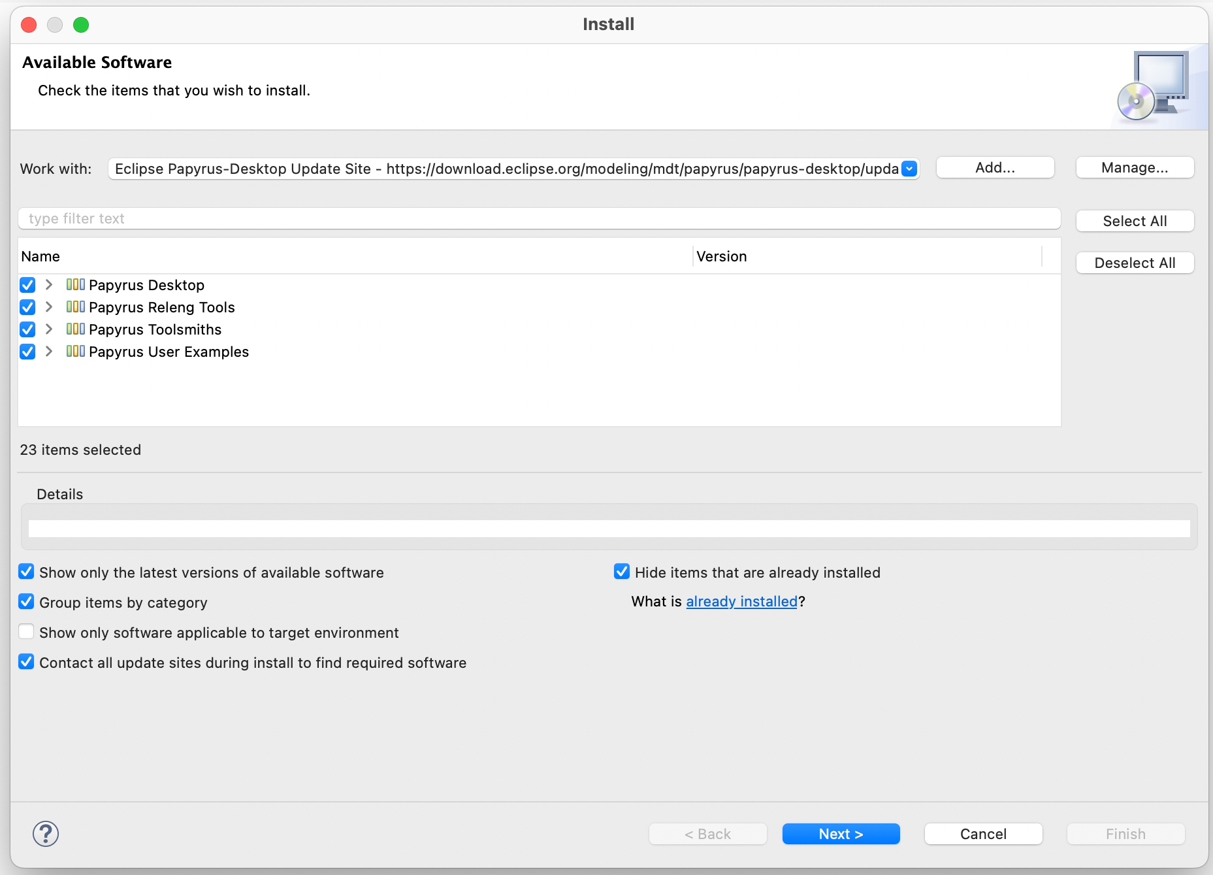Expand the Papyrus User Examples tree node
The image size is (1213, 875).
click(49, 352)
